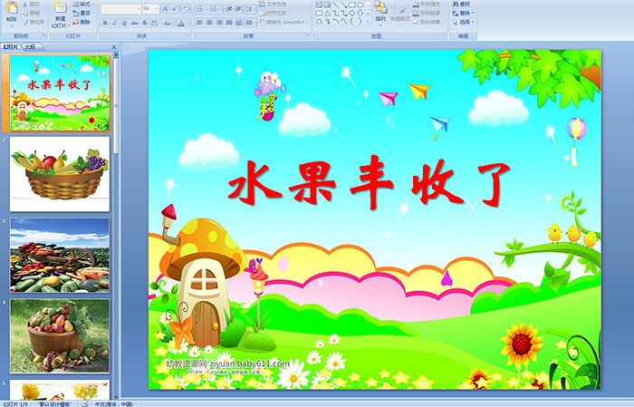634x407 pixels.
Task: Select slide 2 fruit basket thumbnail
Action: coord(60,174)
